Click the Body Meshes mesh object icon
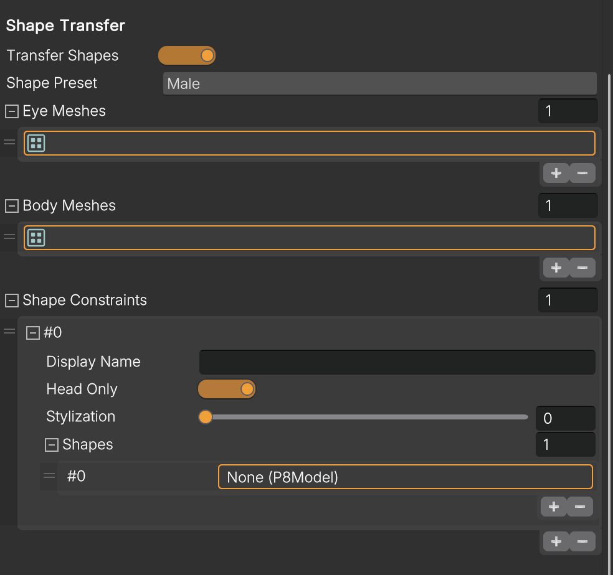Viewport: 613px width, 575px height. tap(36, 238)
